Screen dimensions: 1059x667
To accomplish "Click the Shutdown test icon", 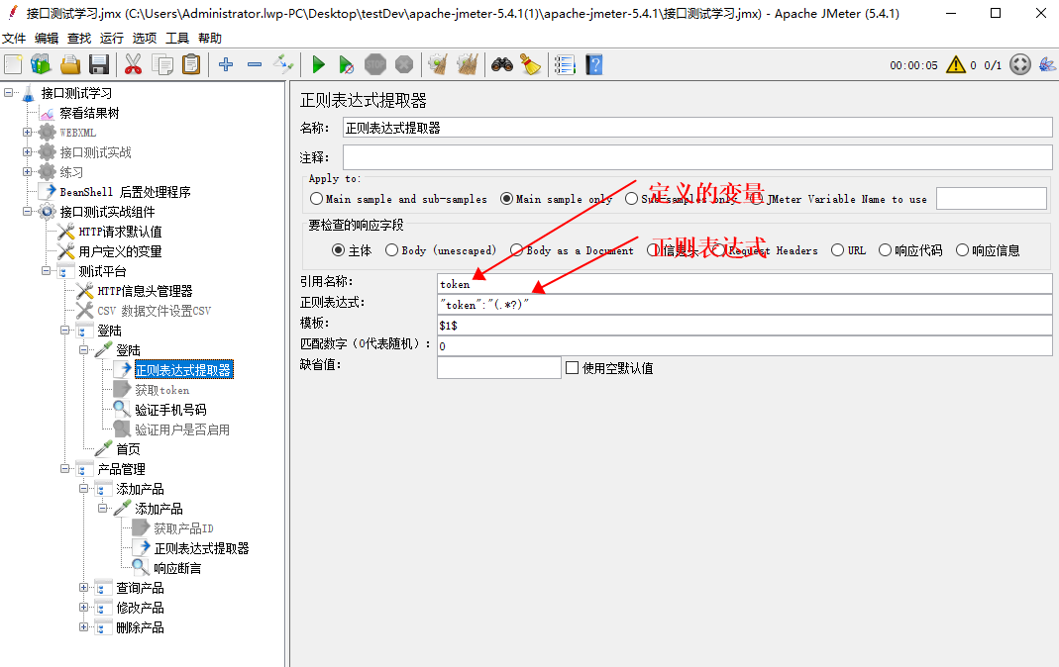I will (x=404, y=64).
